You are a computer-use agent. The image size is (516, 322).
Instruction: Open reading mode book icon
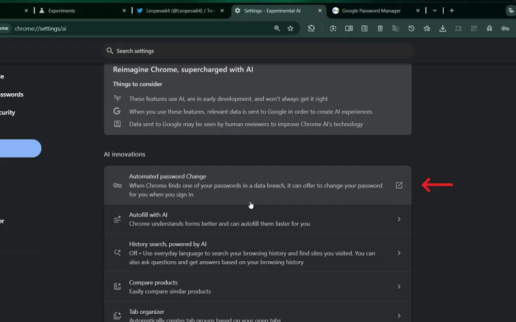coord(349,28)
